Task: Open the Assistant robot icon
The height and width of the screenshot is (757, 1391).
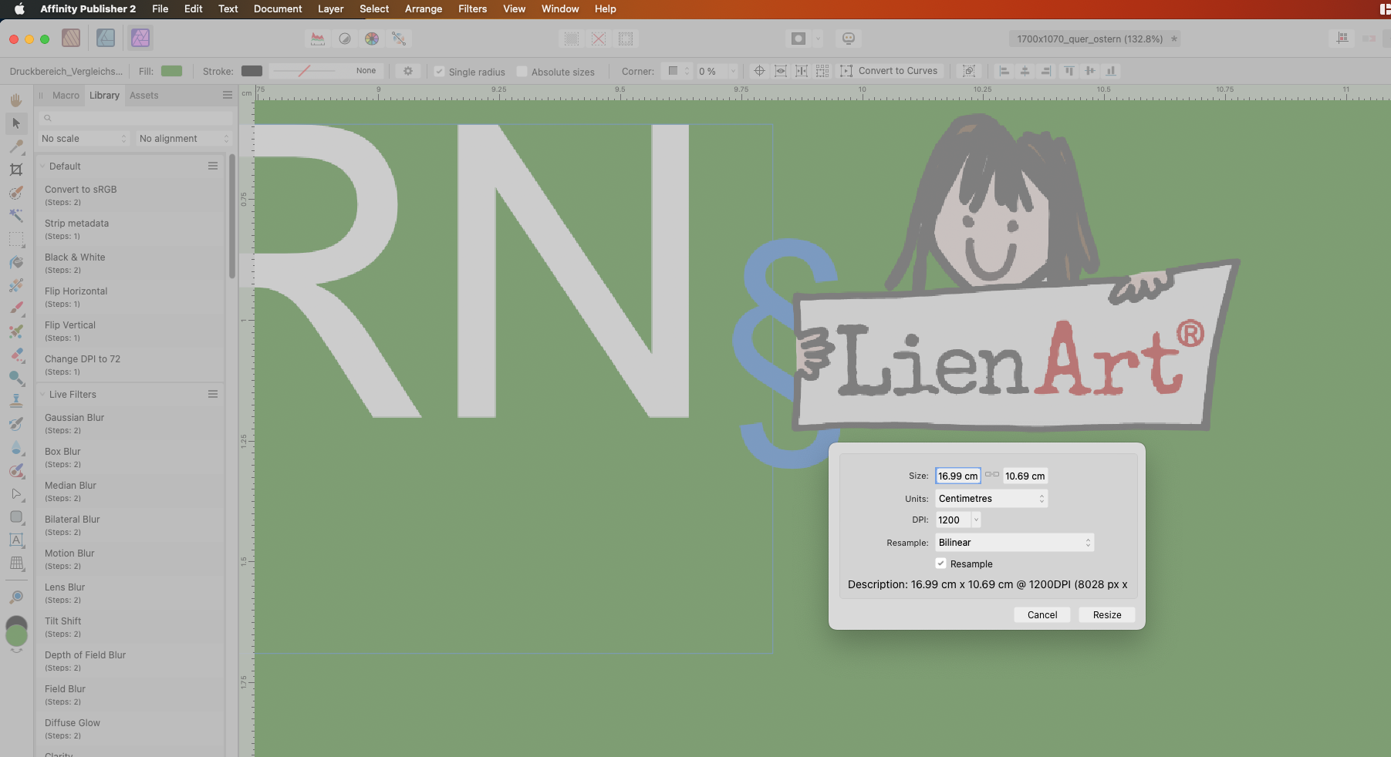Action: [848, 39]
